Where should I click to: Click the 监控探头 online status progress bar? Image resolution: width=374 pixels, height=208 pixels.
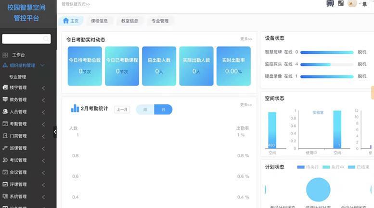(327, 64)
